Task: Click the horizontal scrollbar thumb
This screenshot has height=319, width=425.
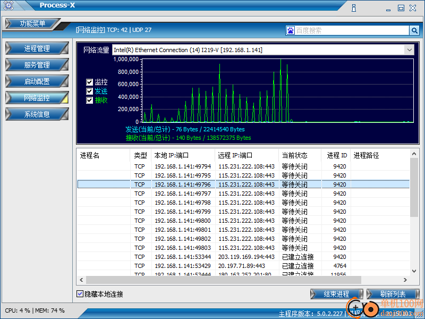Action: [x=224, y=280]
